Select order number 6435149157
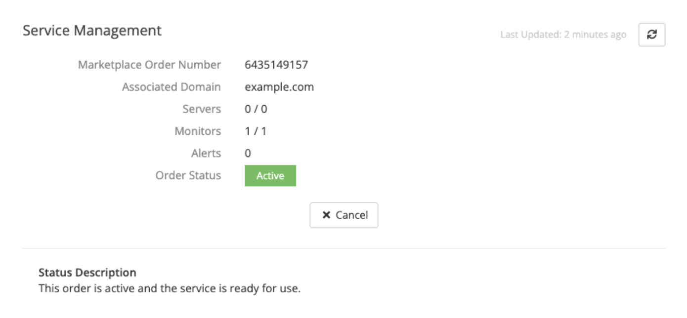Screen dimensions: 687x318 point(276,65)
